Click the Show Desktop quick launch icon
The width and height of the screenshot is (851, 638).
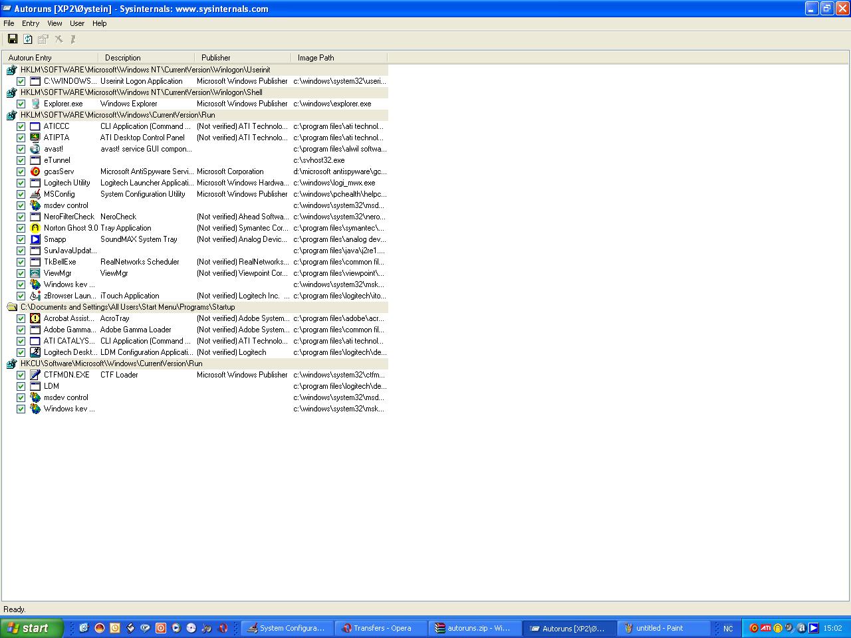84,627
